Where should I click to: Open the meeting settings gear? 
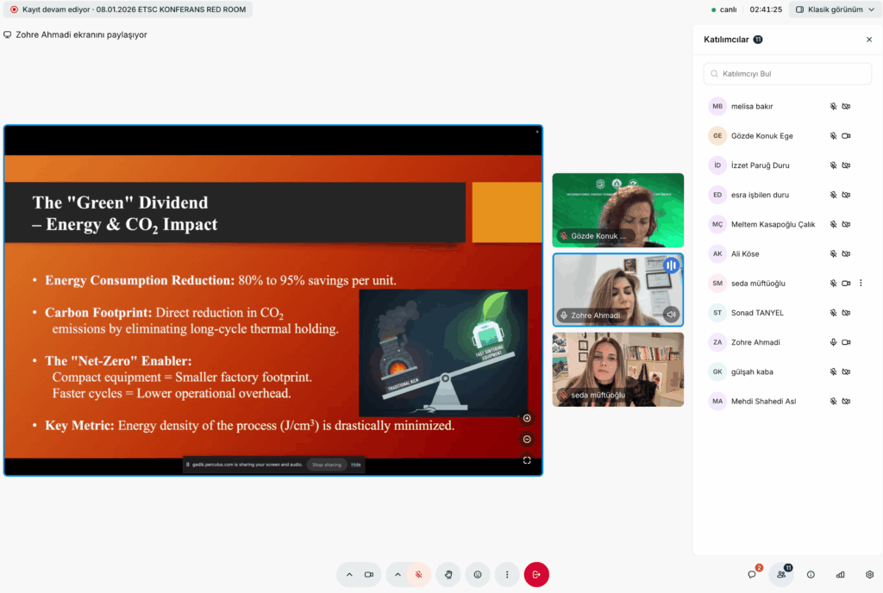869,574
